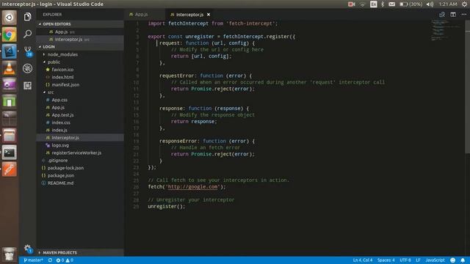
Task: Click the Ln 4, Col 4 position indicator
Action: [362, 260]
